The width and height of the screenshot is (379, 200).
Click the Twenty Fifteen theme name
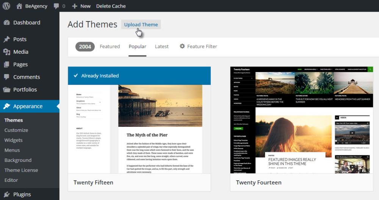click(93, 183)
